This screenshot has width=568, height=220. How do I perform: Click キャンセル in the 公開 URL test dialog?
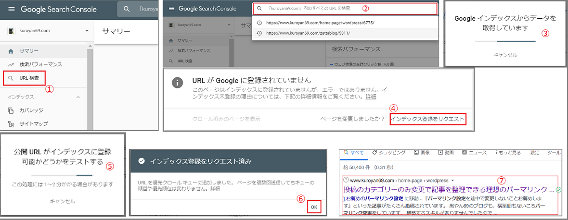pos(63,201)
